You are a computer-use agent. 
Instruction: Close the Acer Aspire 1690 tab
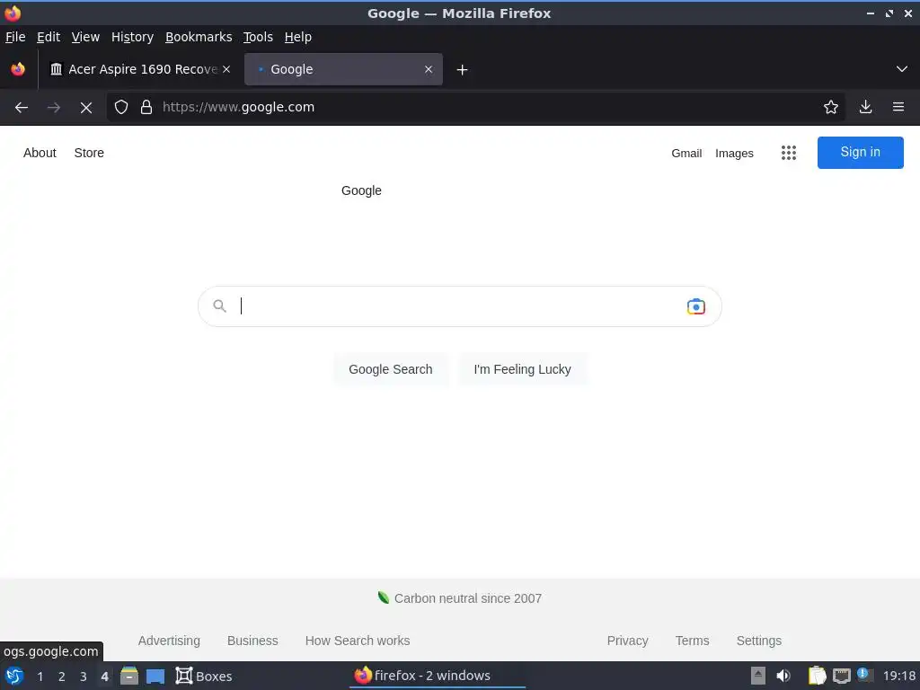click(x=226, y=69)
